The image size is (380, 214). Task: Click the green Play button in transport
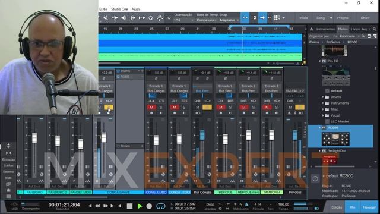[x=140, y=206]
